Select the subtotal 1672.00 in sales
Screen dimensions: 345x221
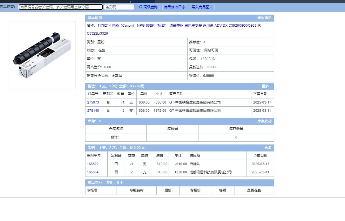[x=160, y=110]
